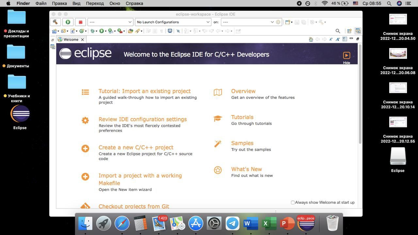Click the magnifier Quick Access search icon
Image resolution: width=418 pixels, height=235 pixels.
pyautogui.click(x=338, y=31)
